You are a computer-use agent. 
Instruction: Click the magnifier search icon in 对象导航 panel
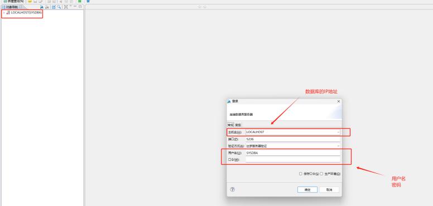59,7
